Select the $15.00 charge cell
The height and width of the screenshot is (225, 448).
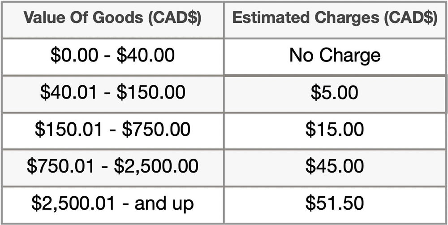pyautogui.click(x=335, y=131)
